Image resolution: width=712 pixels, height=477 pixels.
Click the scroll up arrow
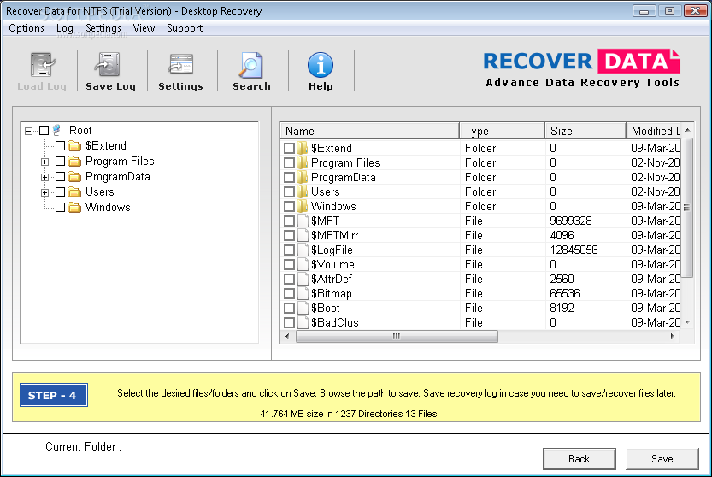[687, 131]
